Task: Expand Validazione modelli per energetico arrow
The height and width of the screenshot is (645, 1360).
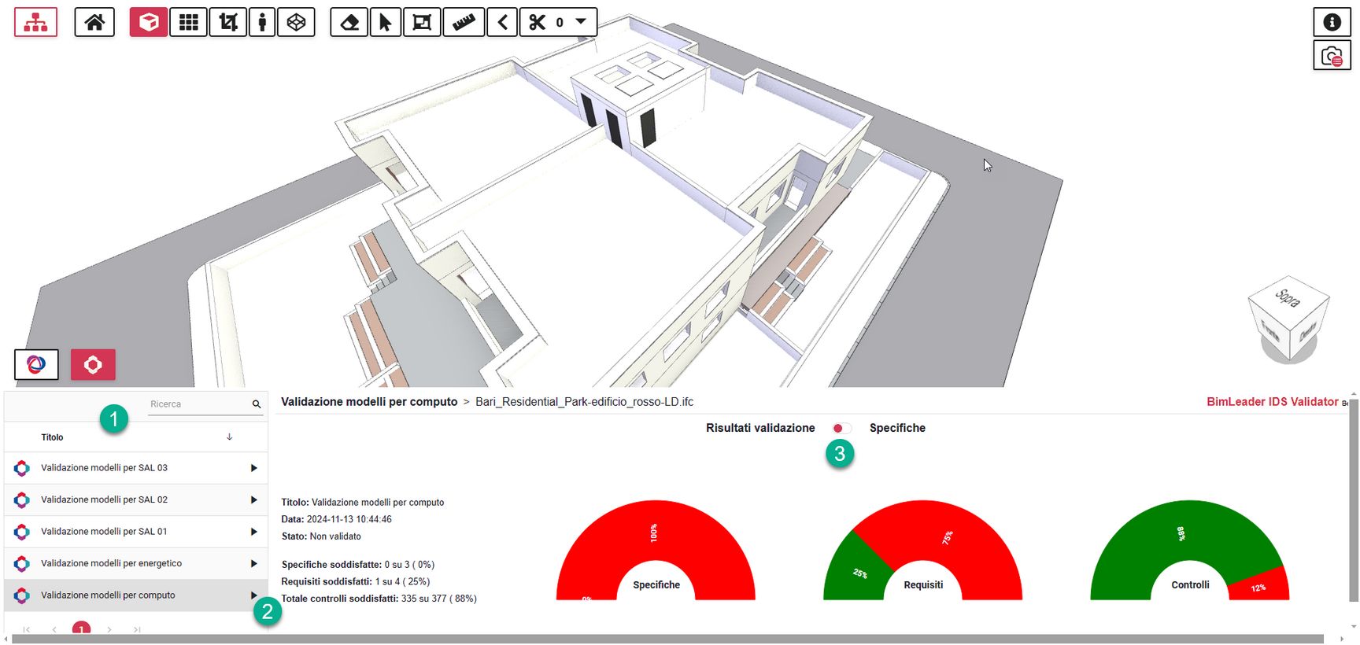Action: pos(253,563)
